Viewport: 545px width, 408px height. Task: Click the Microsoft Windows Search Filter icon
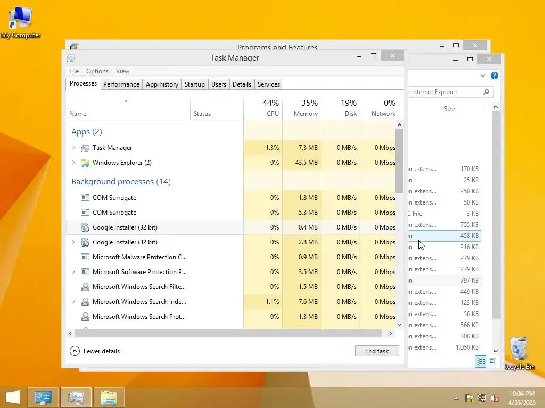tap(85, 287)
